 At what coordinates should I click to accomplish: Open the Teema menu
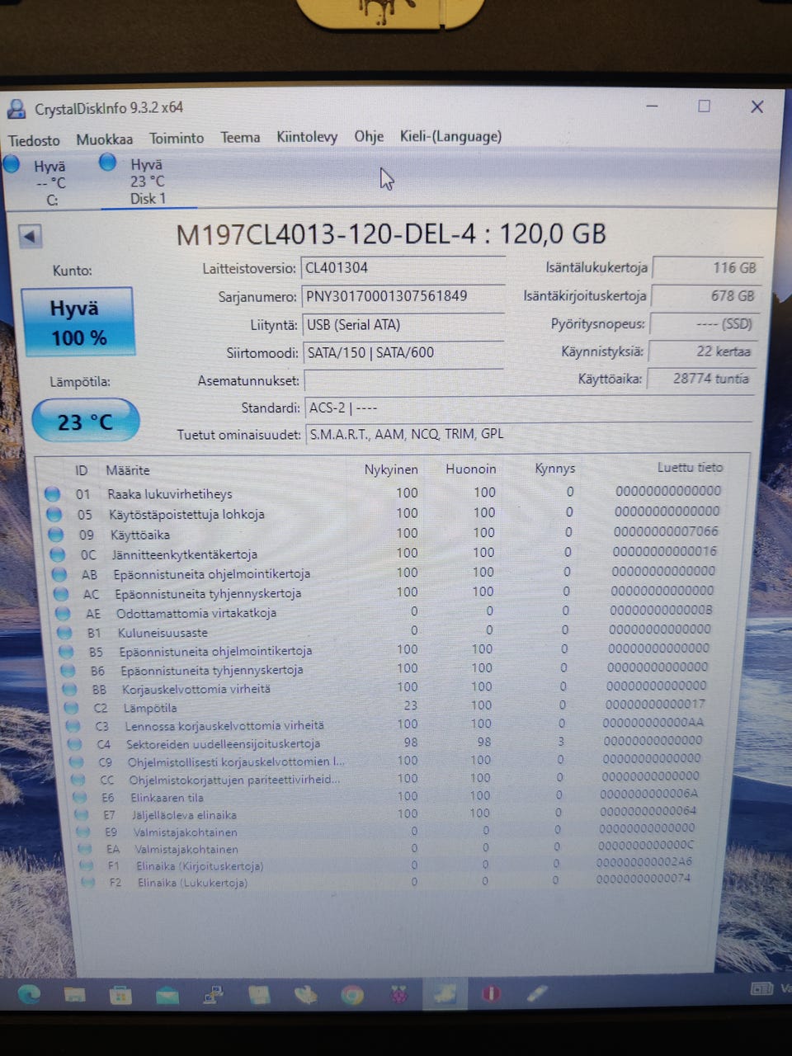tap(240, 137)
